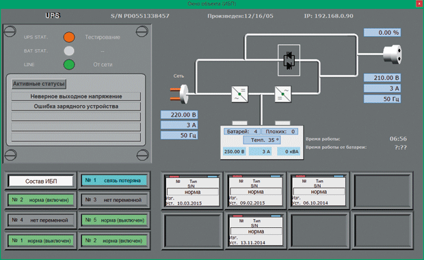Click battery current 3 А in battery box
The image size is (424, 260).
point(260,151)
